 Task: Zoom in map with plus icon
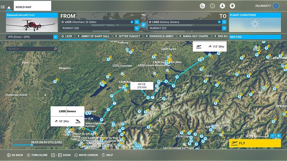279,136
